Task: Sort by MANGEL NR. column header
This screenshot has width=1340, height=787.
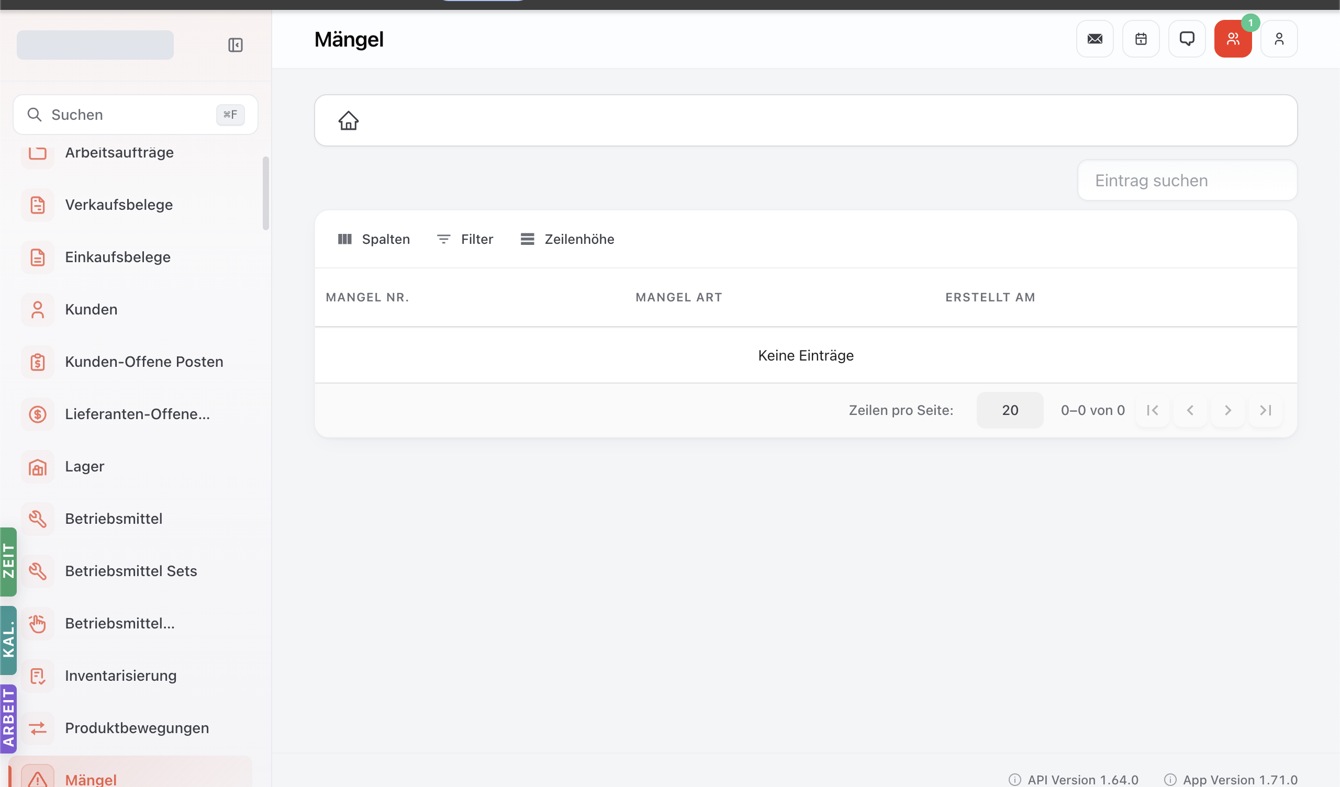Action: coord(367,298)
